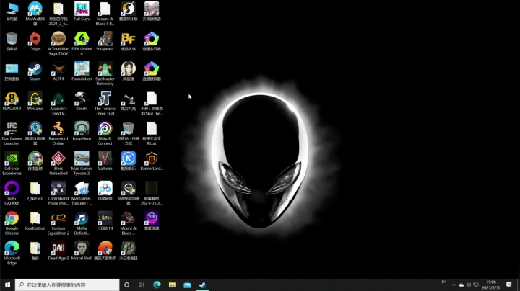Select the GOG GALAXY icon
The image size is (520, 291).
12,193
